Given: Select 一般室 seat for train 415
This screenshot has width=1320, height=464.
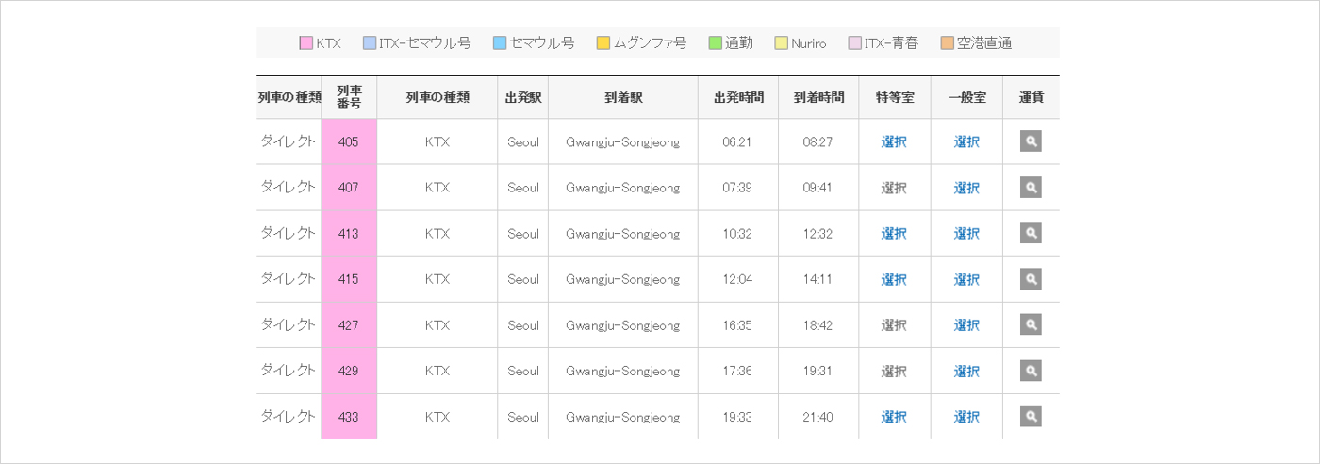Looking at the screenshot, I should pyautogui.click(x=966, y=279).
